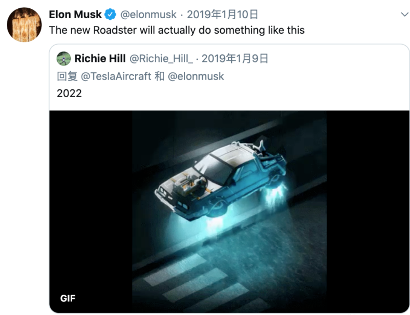Open the 2019年1月9日 quoted tweet timestamp
Viewport: 410px width, 315px height.
point(235,58)
